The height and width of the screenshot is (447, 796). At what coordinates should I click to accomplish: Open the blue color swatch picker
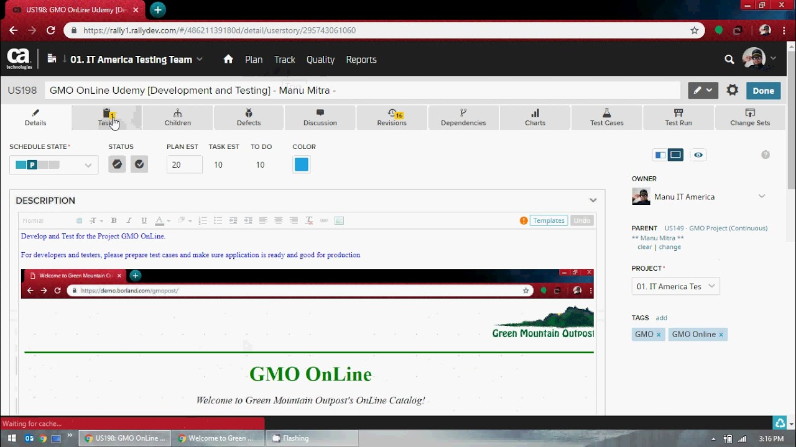301,165
